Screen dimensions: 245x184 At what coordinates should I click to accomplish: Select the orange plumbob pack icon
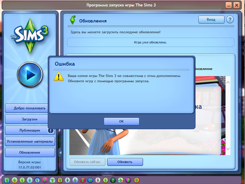point(136,180)
